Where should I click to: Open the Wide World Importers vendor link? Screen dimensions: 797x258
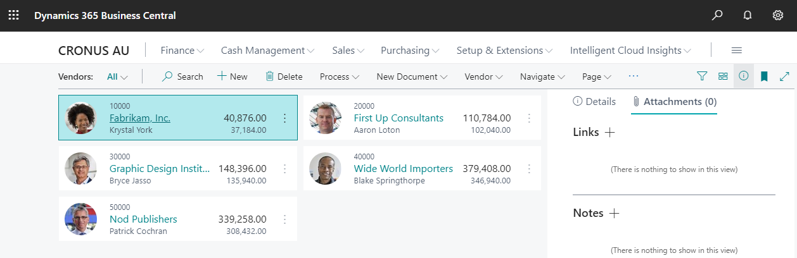[403, 168]
